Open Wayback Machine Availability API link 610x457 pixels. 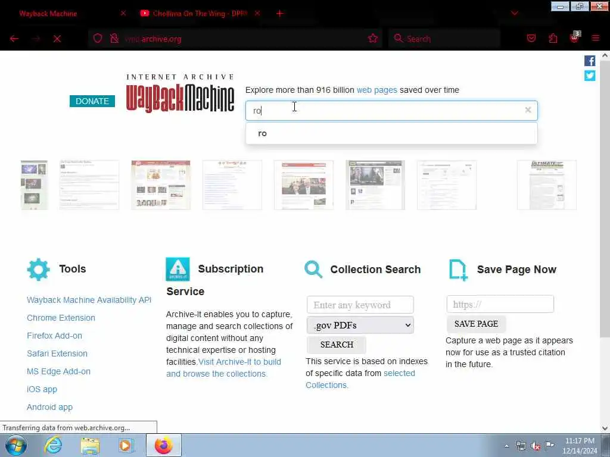(x=89, y=300)
